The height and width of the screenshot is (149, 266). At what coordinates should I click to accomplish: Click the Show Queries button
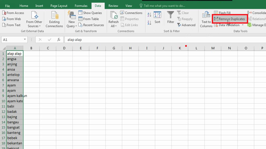point(90,13)
